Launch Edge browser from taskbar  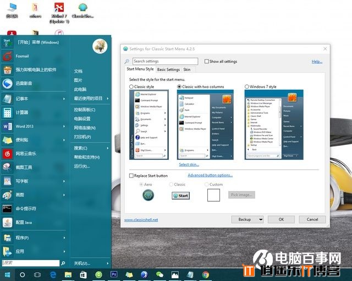(53, 275)
